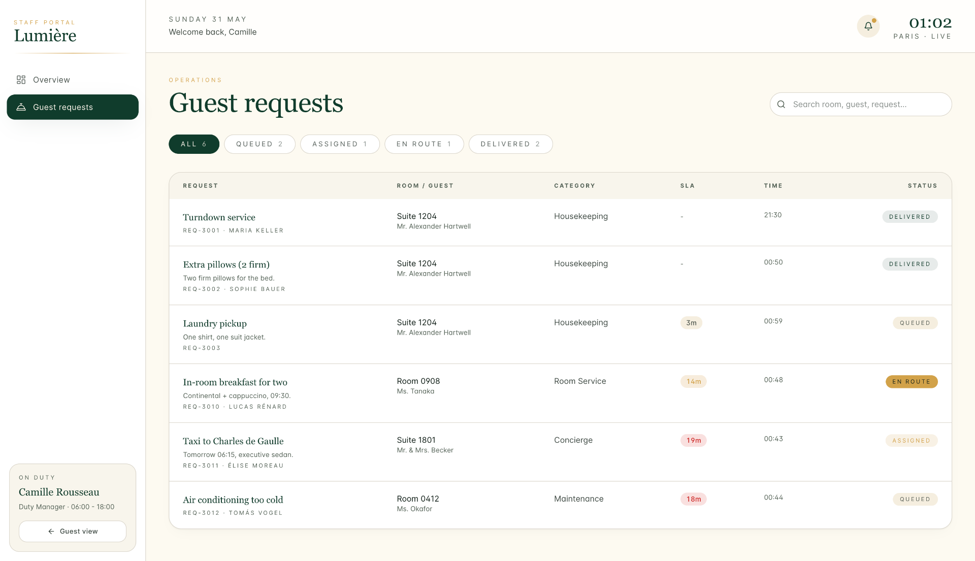This screenshot has height=561, width=975.
Task: Click the Status column header
Action: click(923, 186)
